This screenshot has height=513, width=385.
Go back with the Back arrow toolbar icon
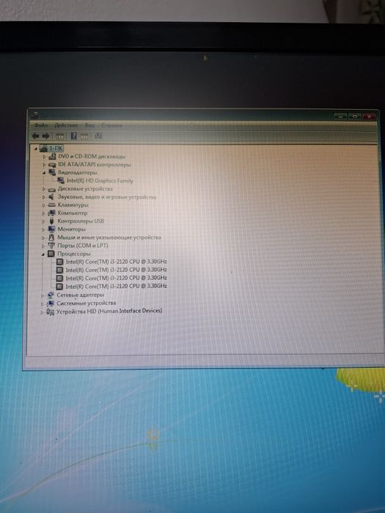pos(35,136)
